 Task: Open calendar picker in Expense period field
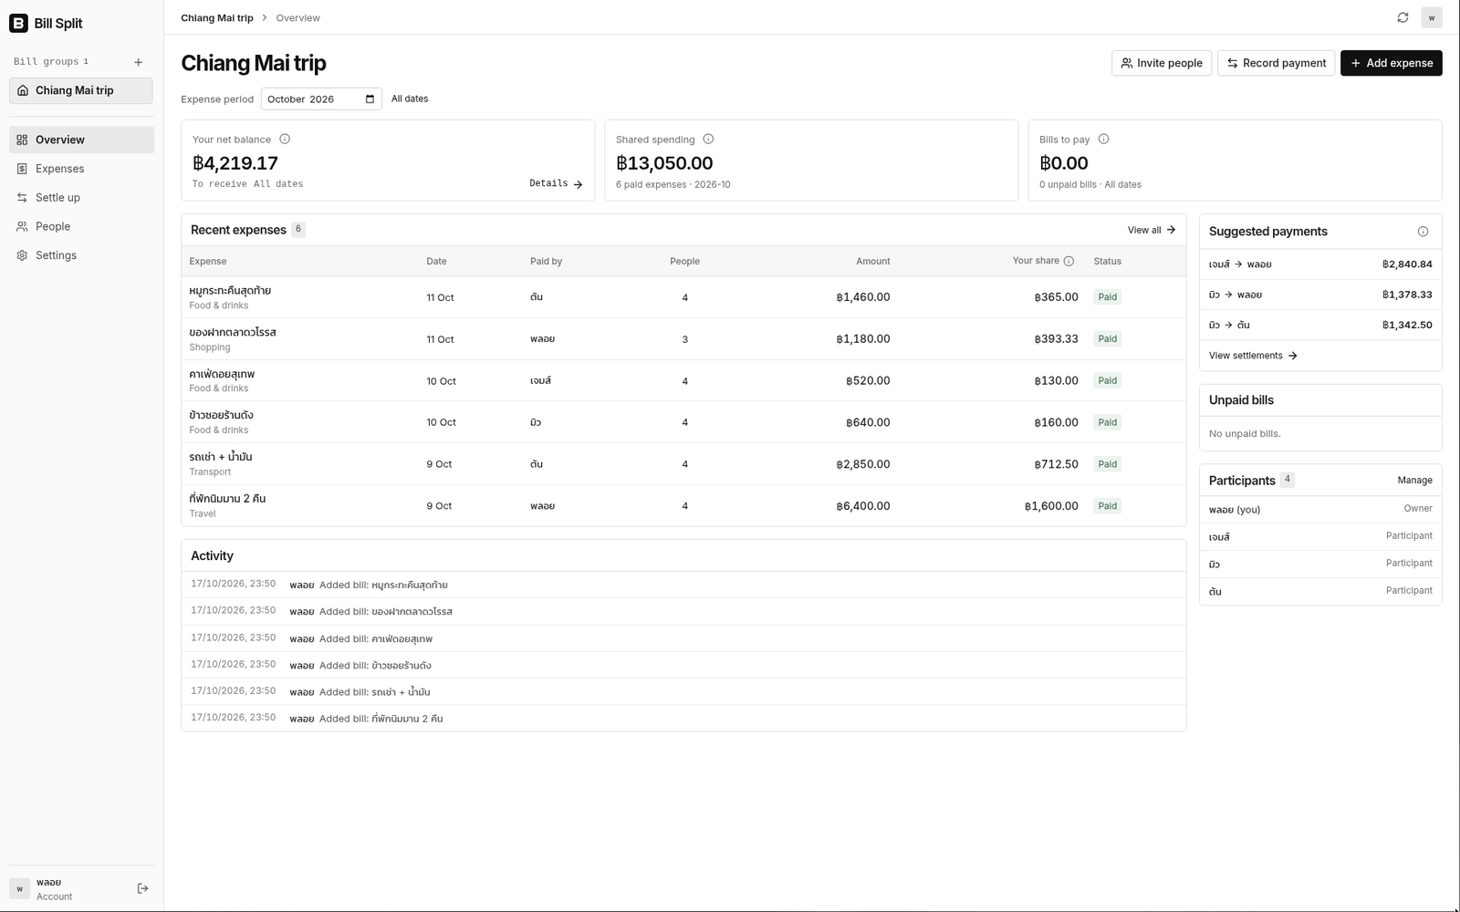(370, 99)
